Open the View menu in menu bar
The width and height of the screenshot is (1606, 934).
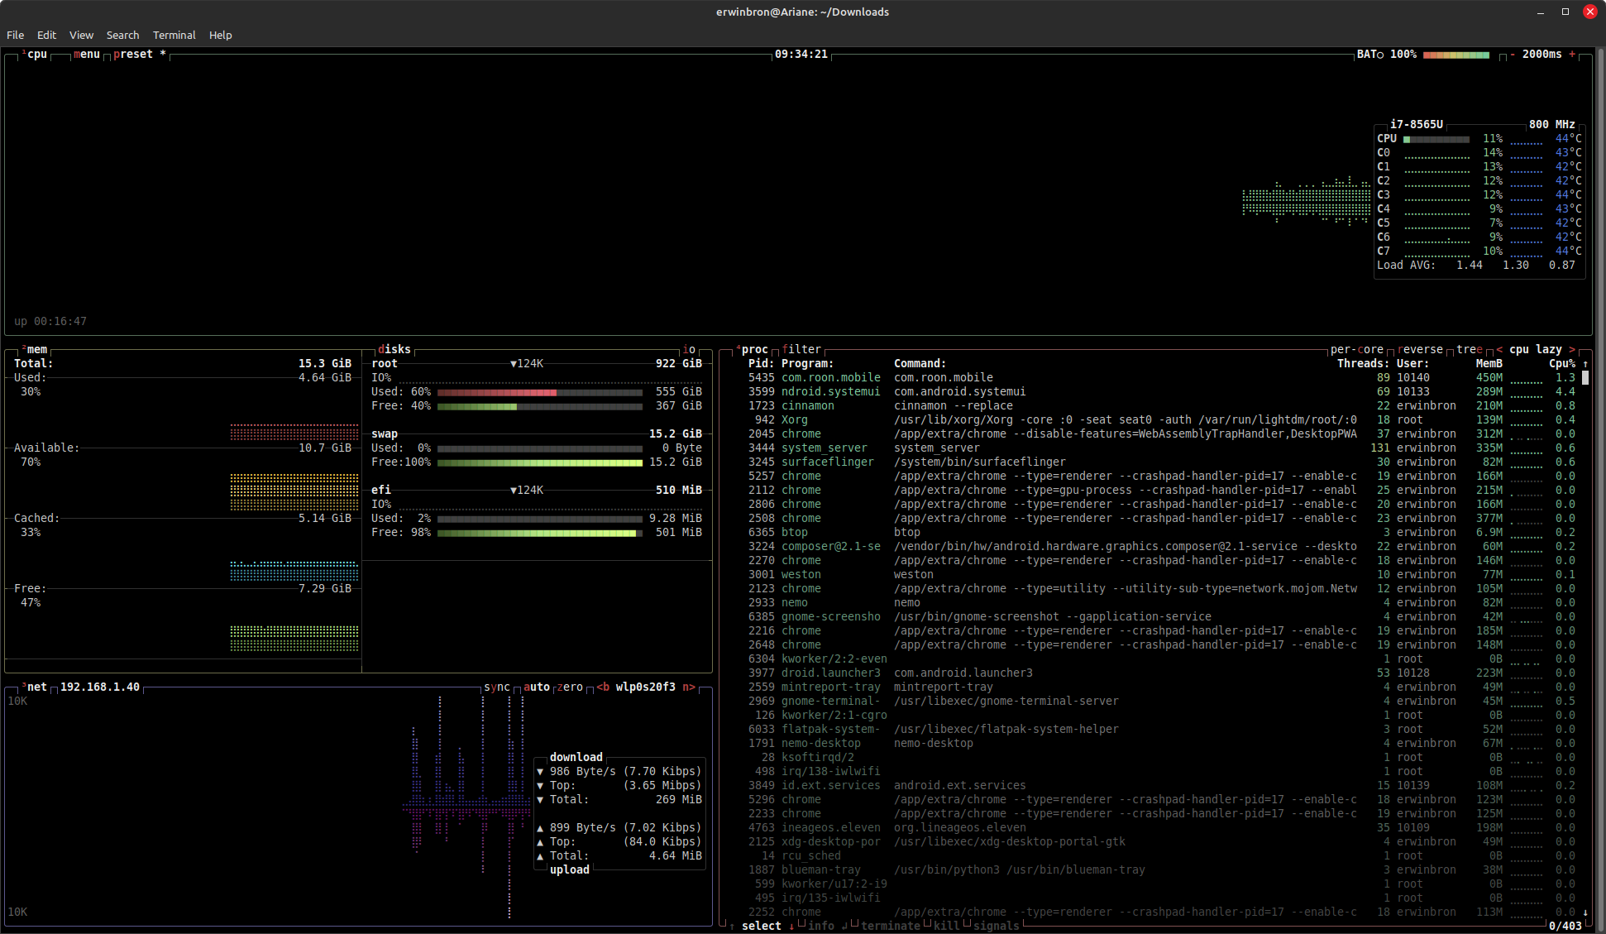81,35
